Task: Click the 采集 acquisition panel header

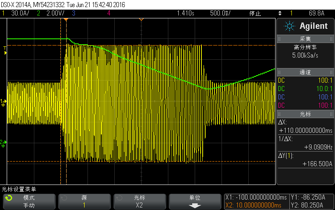Action: (305, 39)
